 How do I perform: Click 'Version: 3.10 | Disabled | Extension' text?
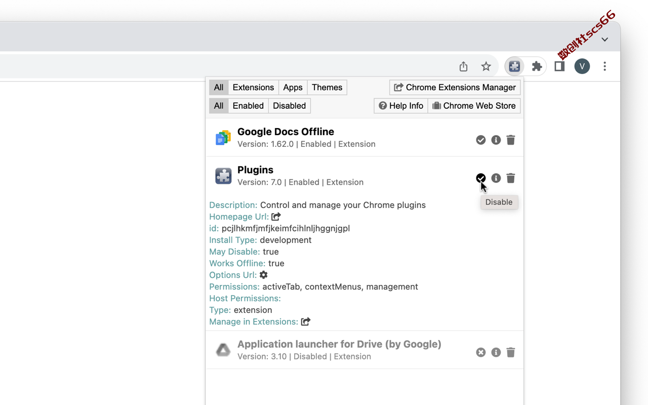(x=304, y=356)
